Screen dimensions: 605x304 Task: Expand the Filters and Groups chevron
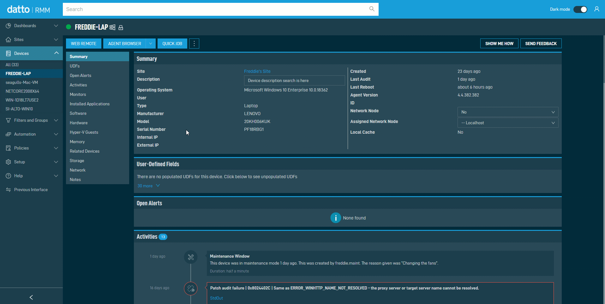[x=56, y=120]
